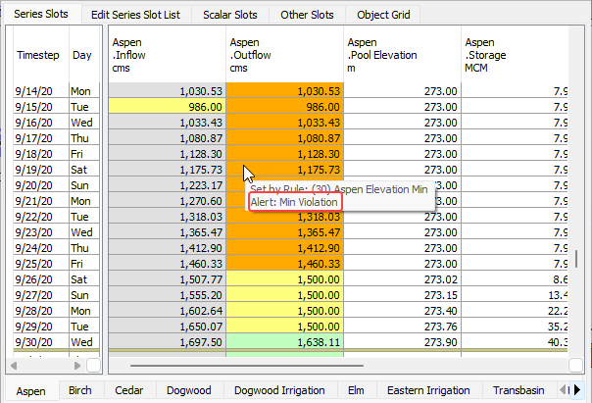Open the Edit Series Slot List tab
The width and height of the screenshot is (592, 403).
[136, 15]
